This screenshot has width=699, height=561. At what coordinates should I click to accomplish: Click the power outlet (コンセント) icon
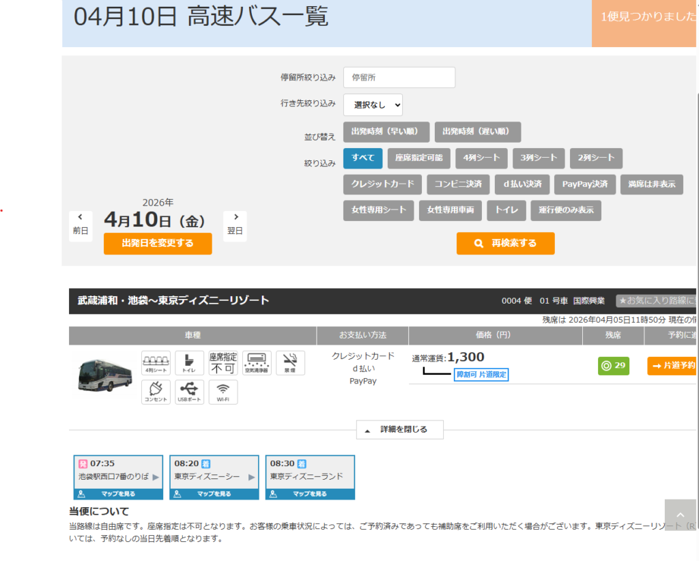[156, 392]
